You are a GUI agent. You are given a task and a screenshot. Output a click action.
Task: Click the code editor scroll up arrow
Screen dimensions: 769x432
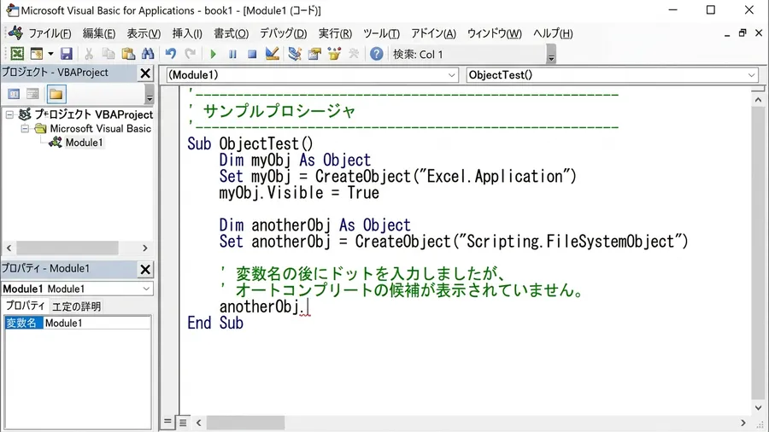tap(758, 100)
